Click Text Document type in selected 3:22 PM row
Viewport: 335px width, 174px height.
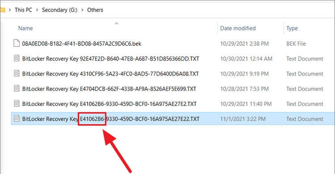click(305, 119)
